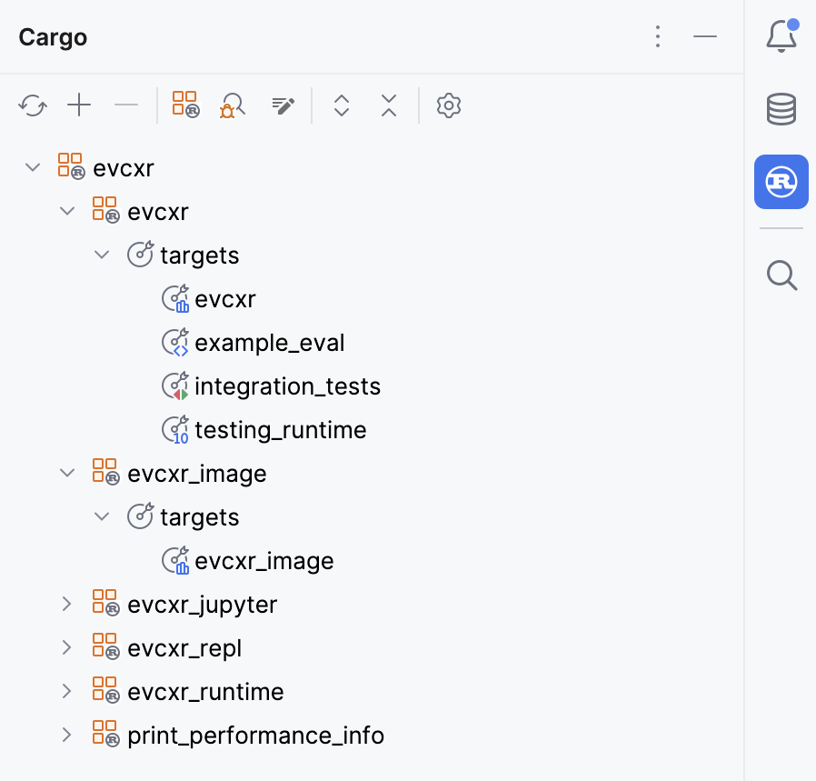This screenshot has width=816, height=781.
Task: Collapse all items in the Cargo tree
Action: point(388,105)
